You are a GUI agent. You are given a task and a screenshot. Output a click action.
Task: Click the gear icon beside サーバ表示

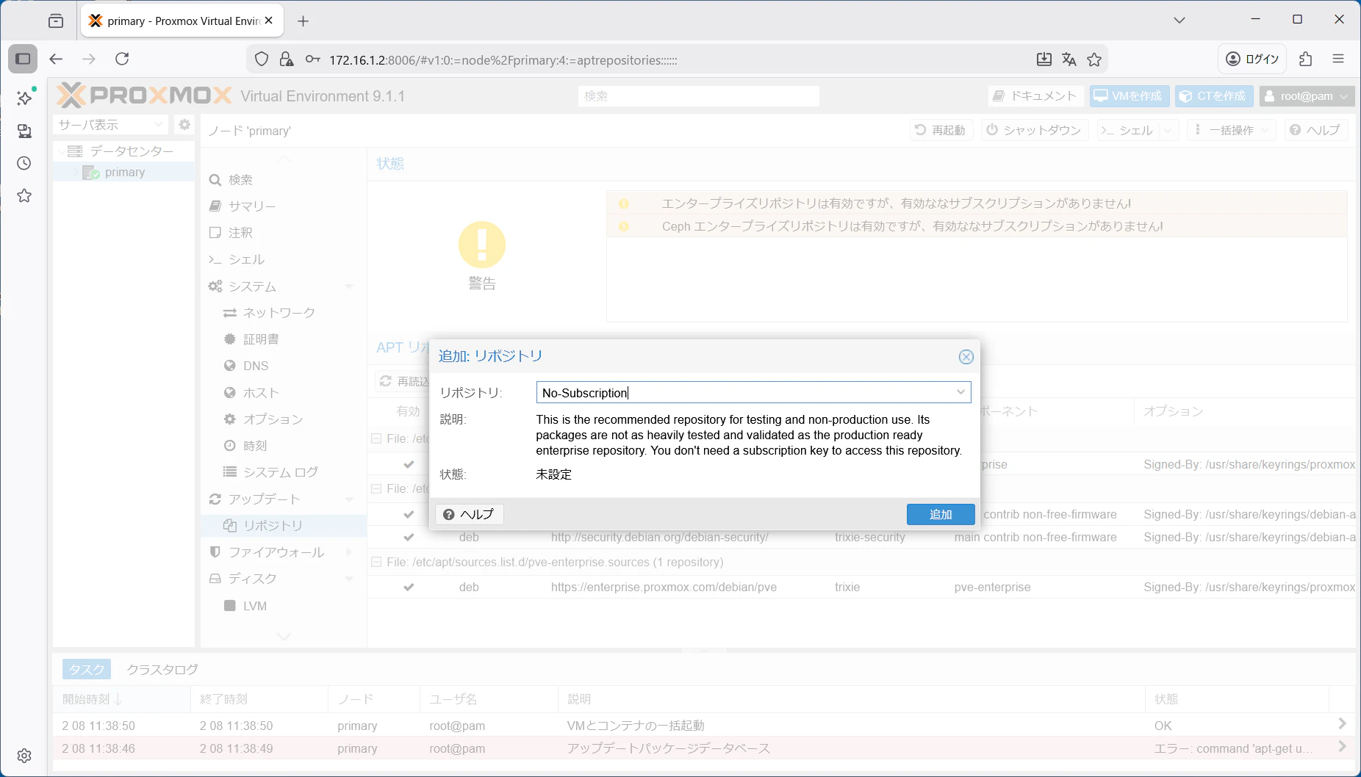[184, 125]
